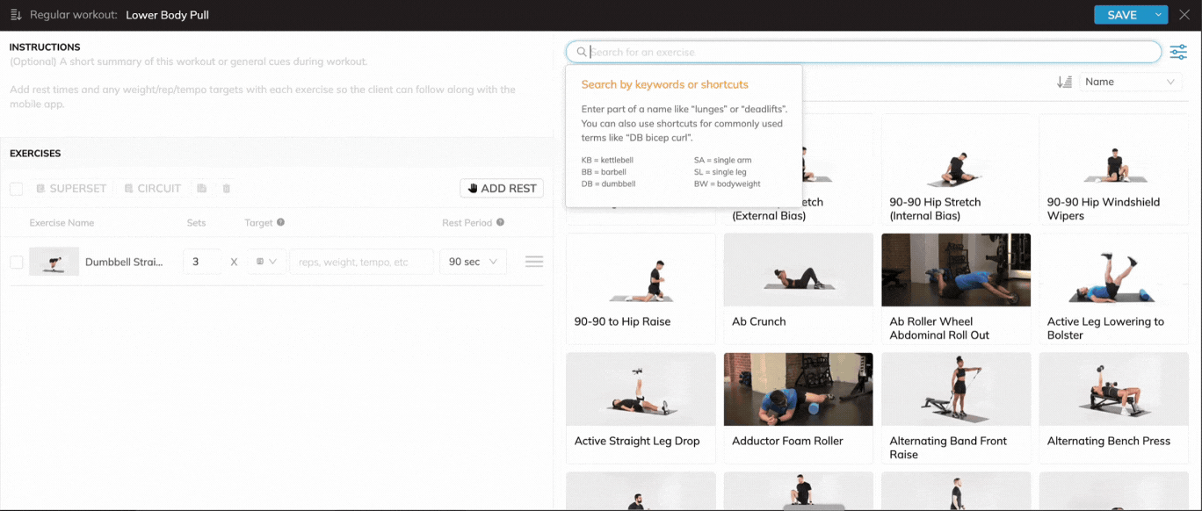Expand the Save button dropdown arrow

[1160, 15]
